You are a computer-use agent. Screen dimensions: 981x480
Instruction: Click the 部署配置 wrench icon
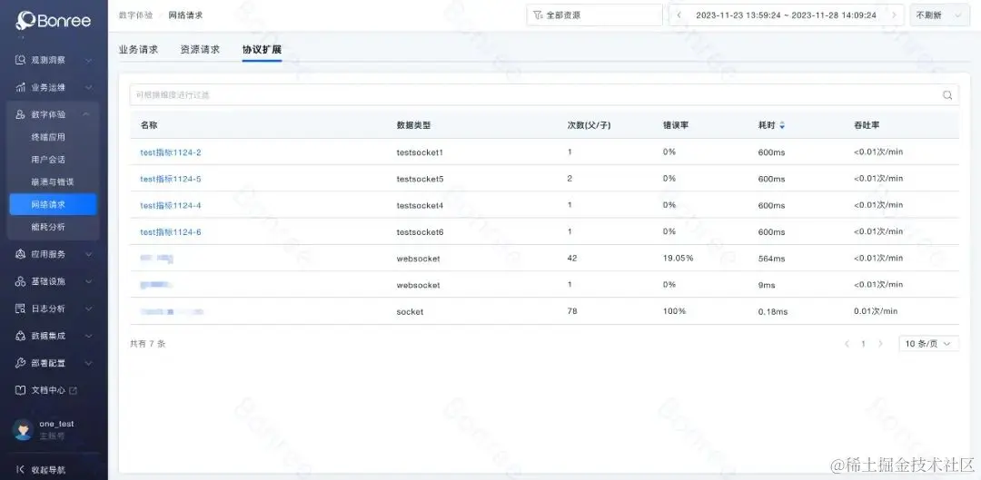[x=21, y=363]
